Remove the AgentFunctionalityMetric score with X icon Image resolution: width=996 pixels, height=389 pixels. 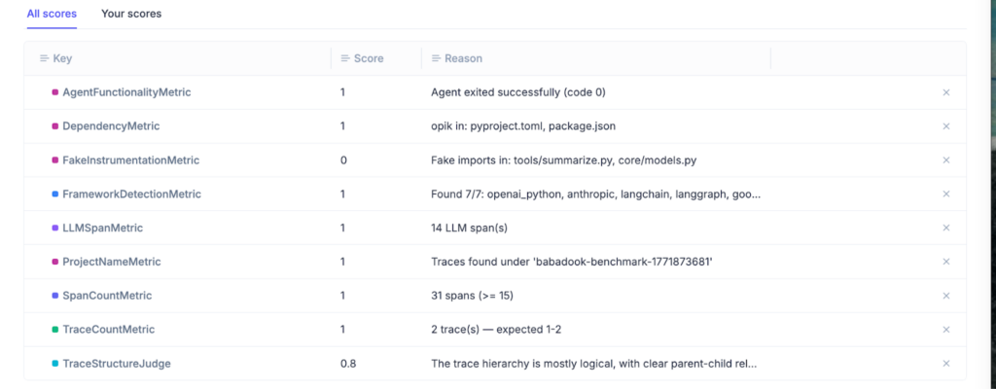(x=945, y=92)
